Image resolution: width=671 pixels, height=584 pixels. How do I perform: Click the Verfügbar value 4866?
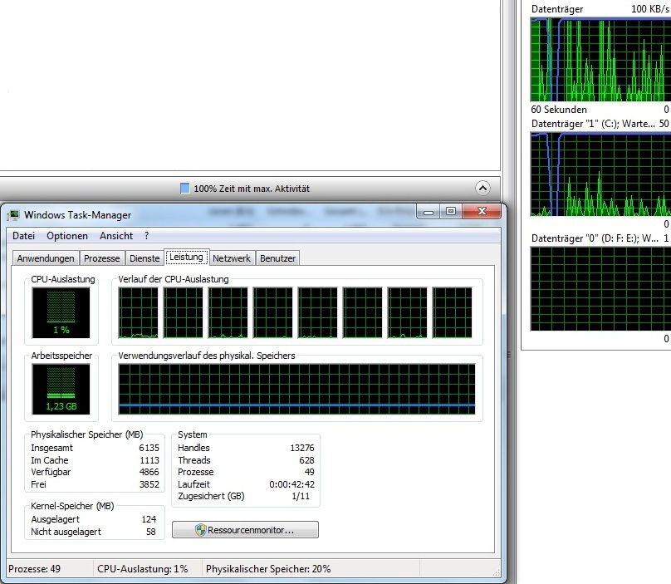click(149, 472)
